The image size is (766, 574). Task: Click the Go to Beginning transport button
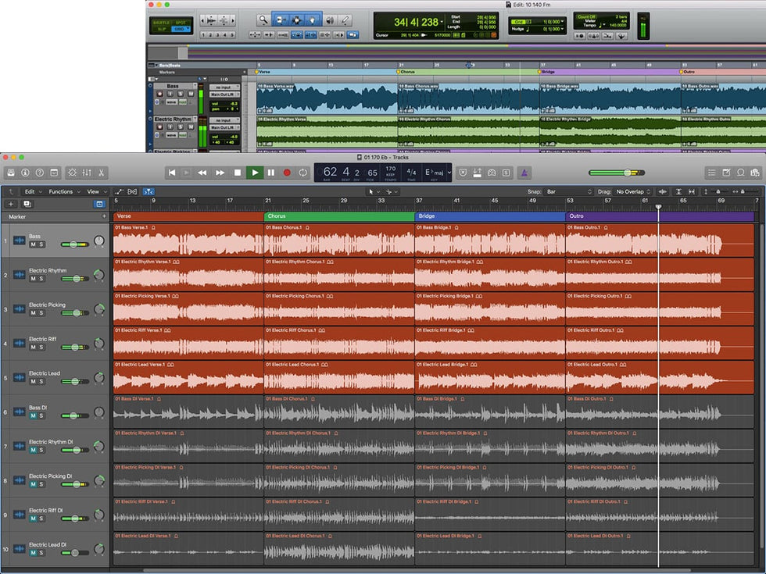[172, 173]
